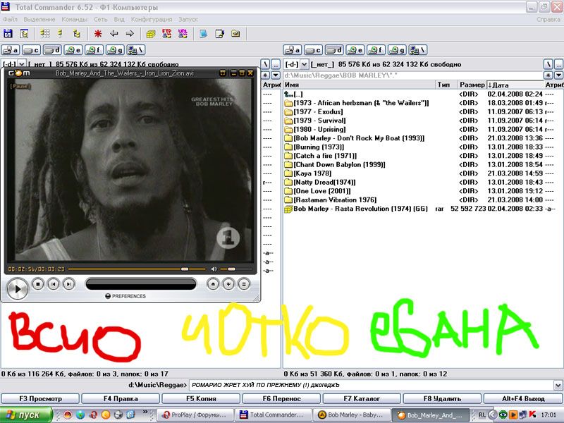
Task: Open network neighborhood in left drive bar
Action: coord(136,50)
